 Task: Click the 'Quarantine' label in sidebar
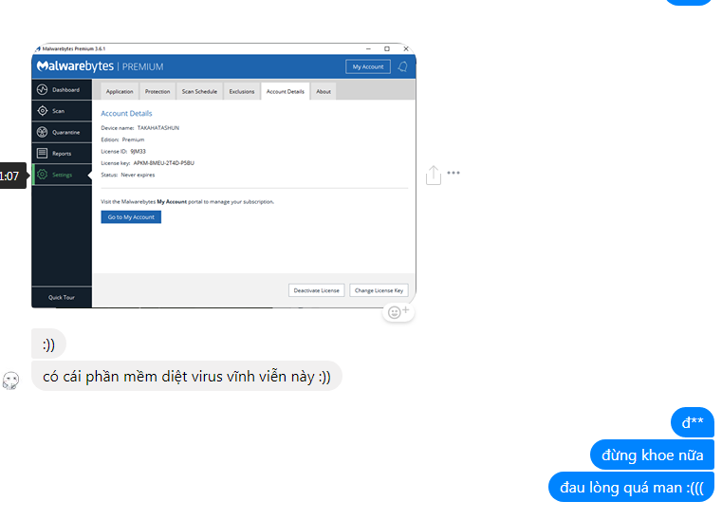[x=65, y=132]
